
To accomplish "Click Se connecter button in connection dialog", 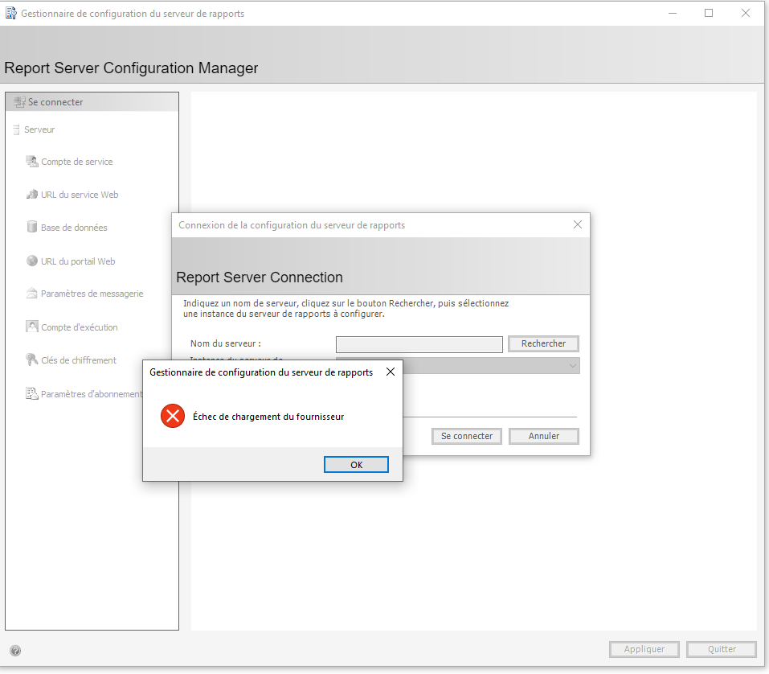I will point(466,436).
